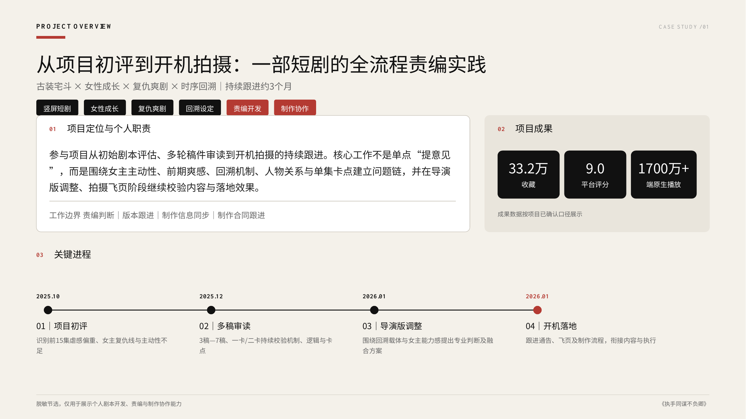Click the red 2026.01 date label
This screenshot has height=419, width=746.
(x=537, y=296)
